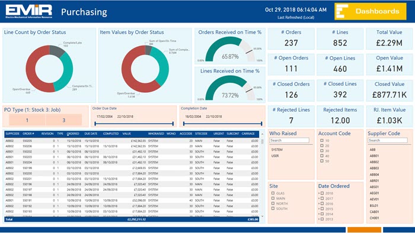Click Order Due Date end field 22/10/2018
Viewport: 415px width, 233px height.
pos(125,117)
